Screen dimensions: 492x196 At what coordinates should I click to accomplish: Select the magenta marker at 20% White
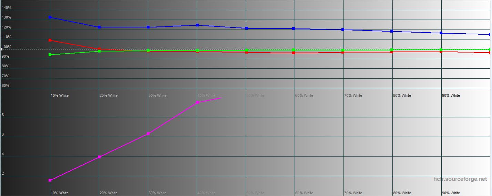(99, 157)
